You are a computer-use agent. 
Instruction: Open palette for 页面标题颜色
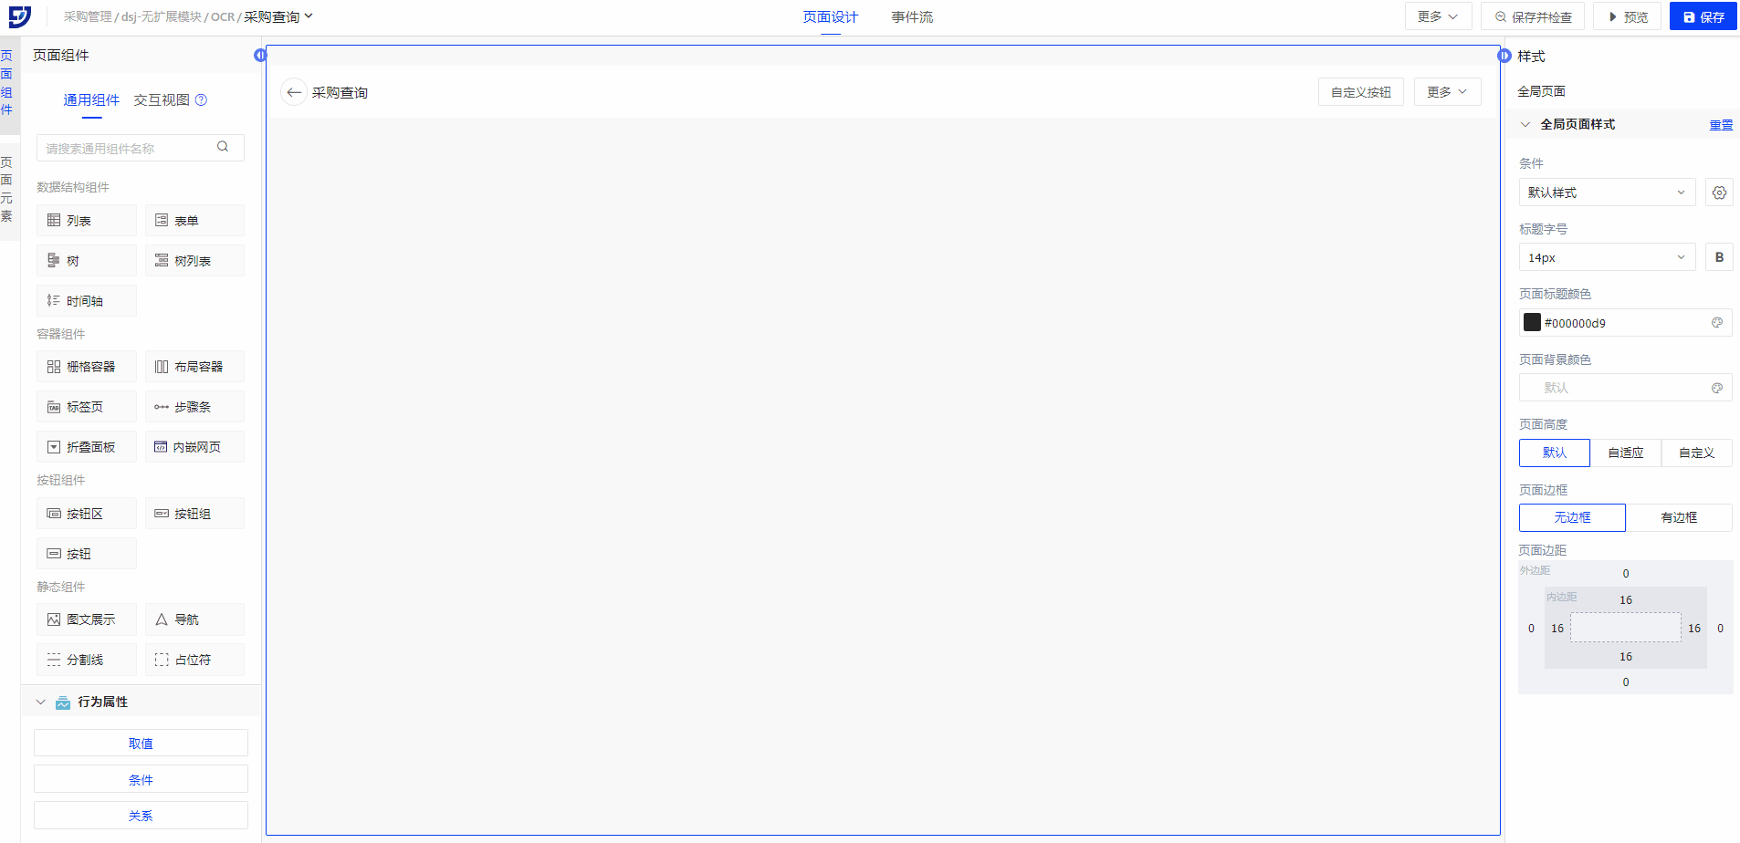click(1716, 323)
